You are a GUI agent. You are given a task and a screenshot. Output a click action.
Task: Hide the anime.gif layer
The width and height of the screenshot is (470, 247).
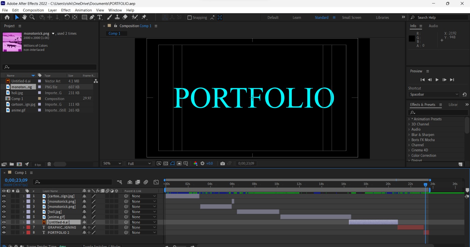(4, 217)
